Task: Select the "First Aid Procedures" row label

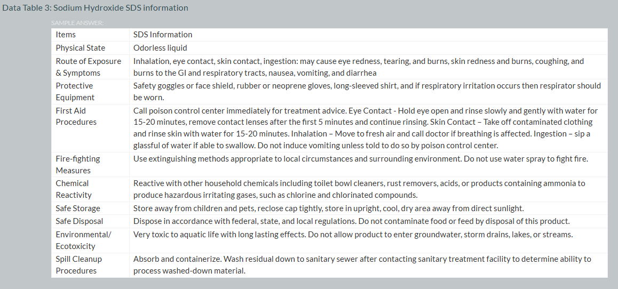Action: pyautogui.click(x=76, y=116)
